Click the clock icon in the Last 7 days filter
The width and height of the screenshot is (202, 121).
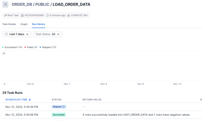coord(6,34)
